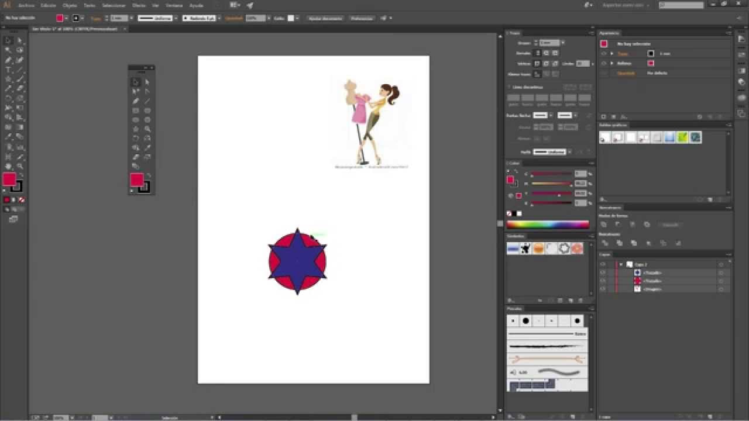The width and height of the screenshot is (749, 421).
Task: Select the Magic Wand tool
Action: (8, 50)
